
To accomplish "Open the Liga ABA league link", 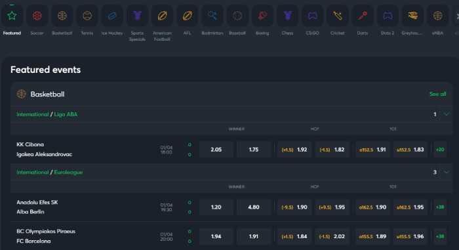I will (66, 114).
